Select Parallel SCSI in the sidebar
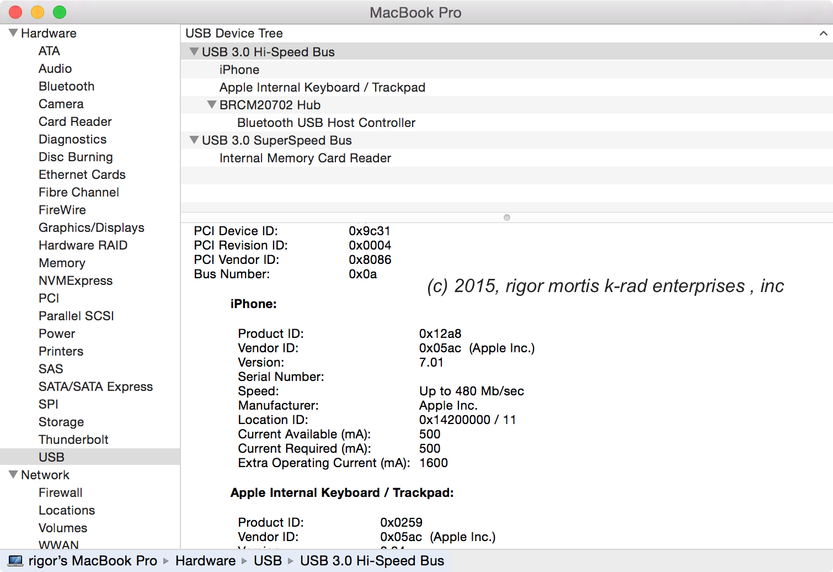The image size is (833, 572). coord(77,316)
